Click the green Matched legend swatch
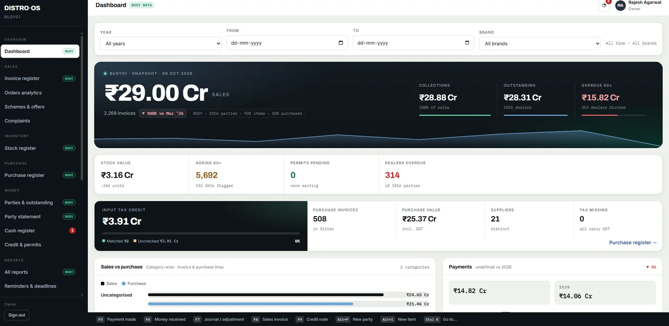 104,241
